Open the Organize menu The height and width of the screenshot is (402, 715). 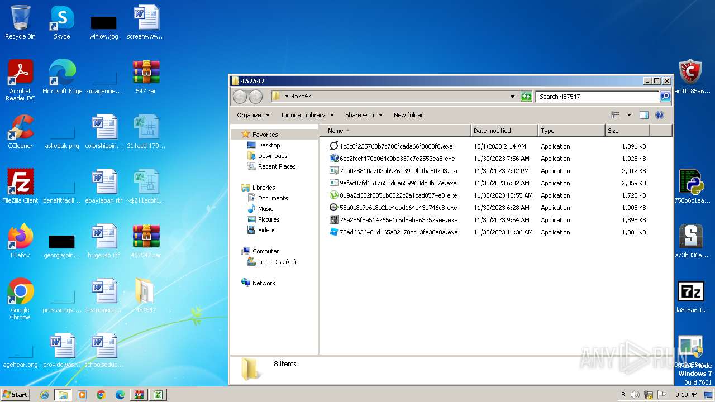click(x=253, y=115)
